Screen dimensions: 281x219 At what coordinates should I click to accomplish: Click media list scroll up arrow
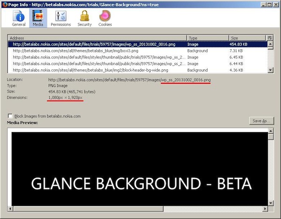click(270, 44)
